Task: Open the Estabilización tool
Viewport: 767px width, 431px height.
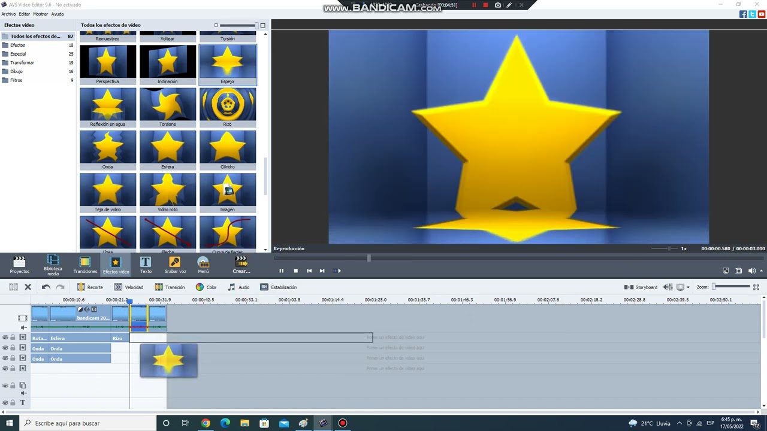Action: (278, 287)
